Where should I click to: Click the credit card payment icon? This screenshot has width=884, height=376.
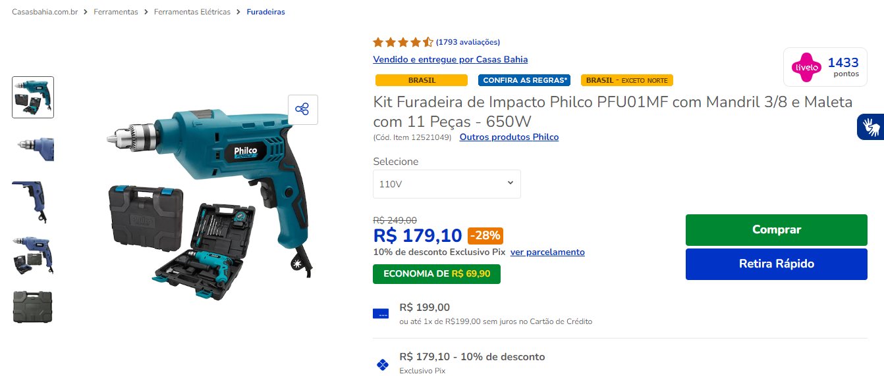point(381,314)
